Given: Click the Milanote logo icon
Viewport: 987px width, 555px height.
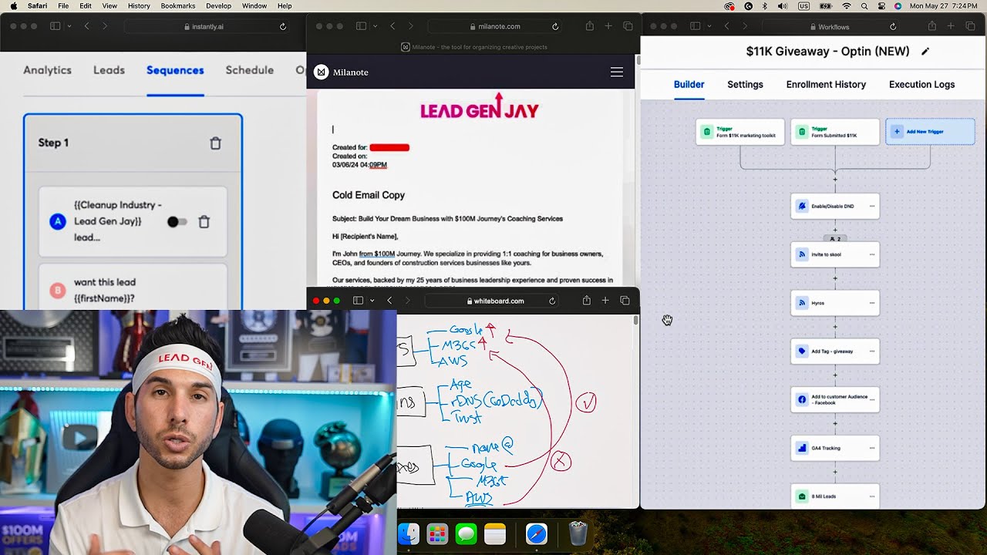Looking at the screenshot, I should (322, 72).
